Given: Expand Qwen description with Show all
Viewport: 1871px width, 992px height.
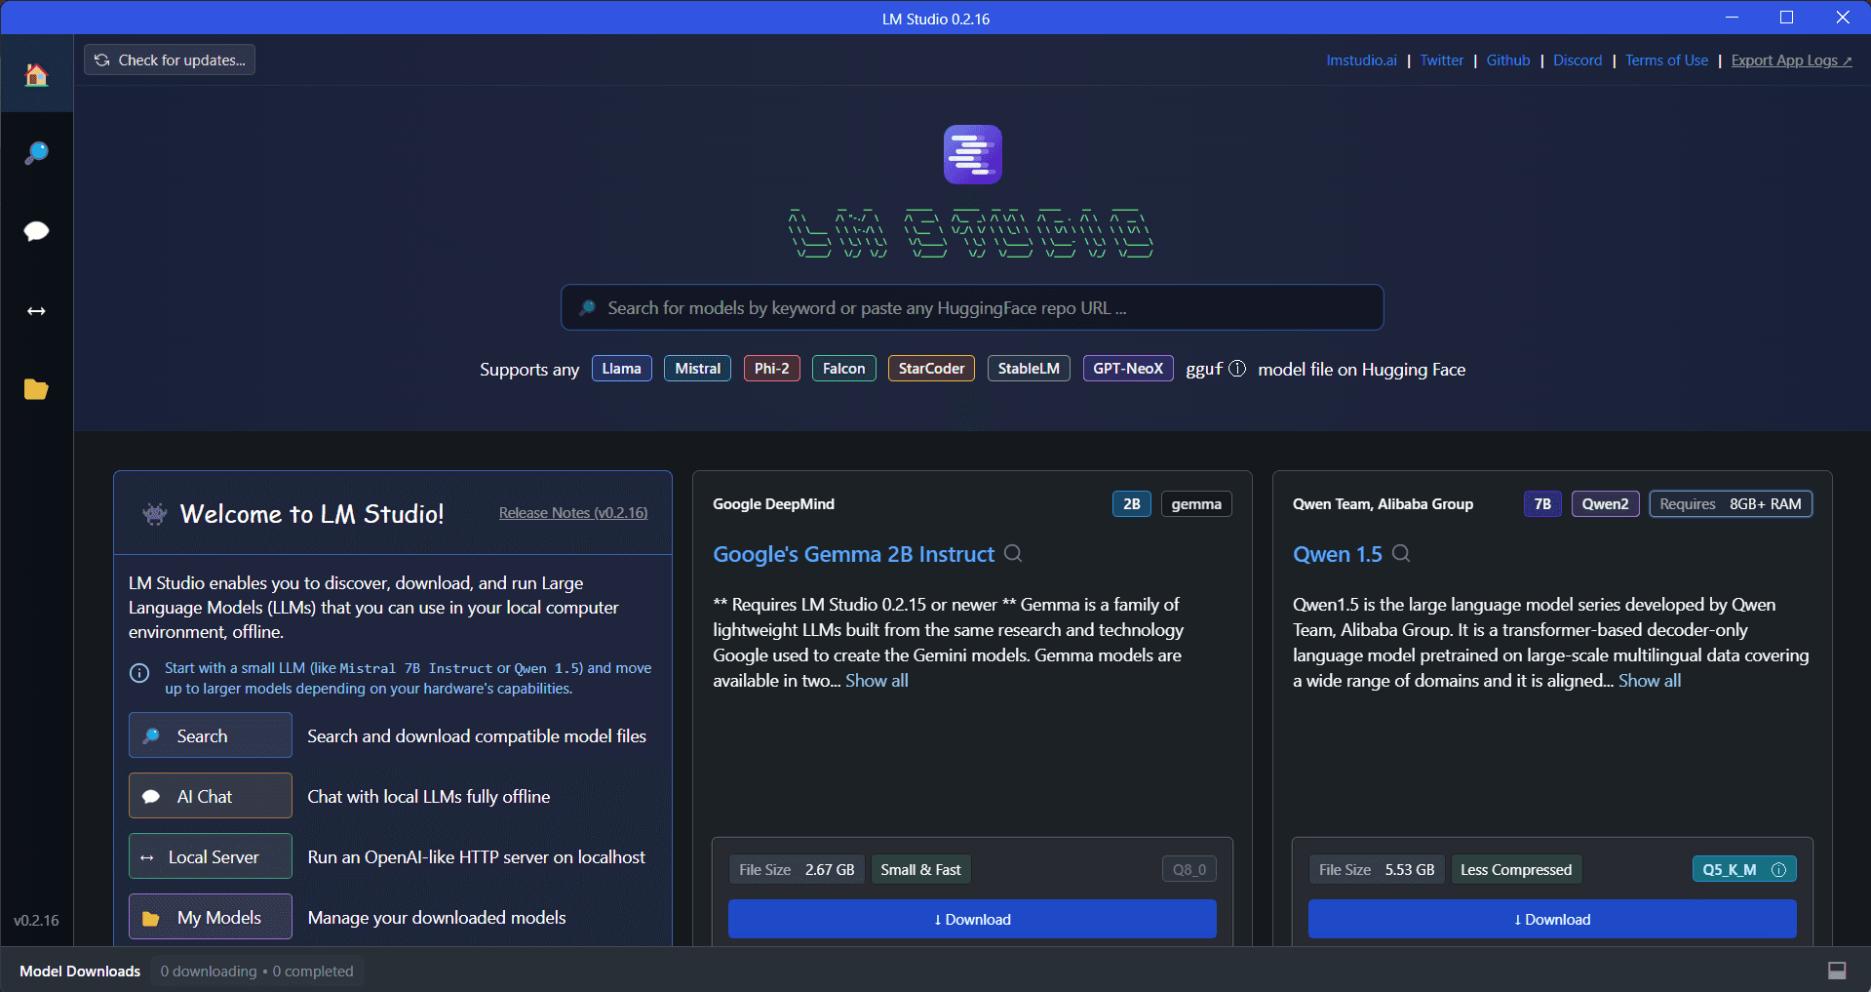Looking at the screenshot, I should 1650,681.
